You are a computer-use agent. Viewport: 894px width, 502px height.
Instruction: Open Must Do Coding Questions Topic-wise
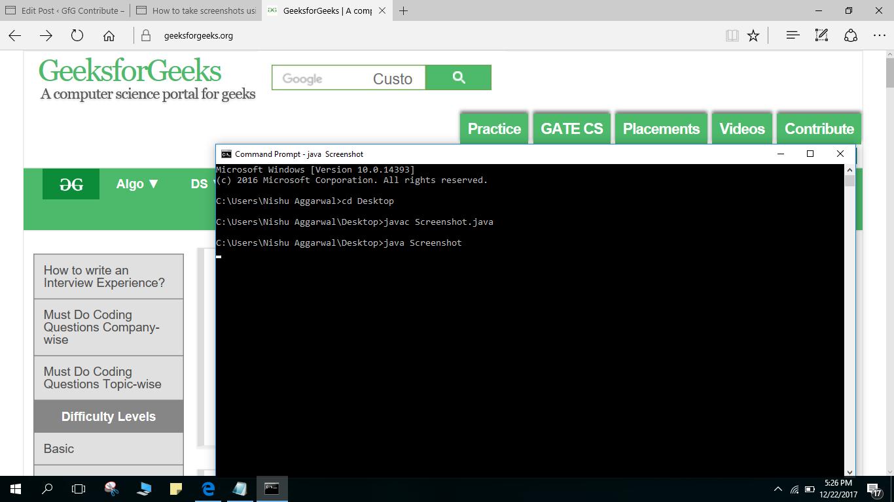tap(109, 378)
